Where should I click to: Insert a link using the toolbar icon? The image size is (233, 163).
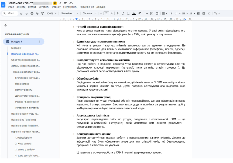146,13
